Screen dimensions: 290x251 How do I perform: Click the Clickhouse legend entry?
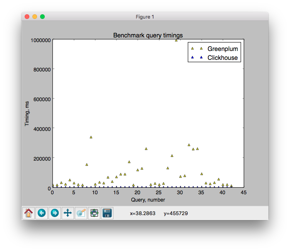click(x=223, y=58)
